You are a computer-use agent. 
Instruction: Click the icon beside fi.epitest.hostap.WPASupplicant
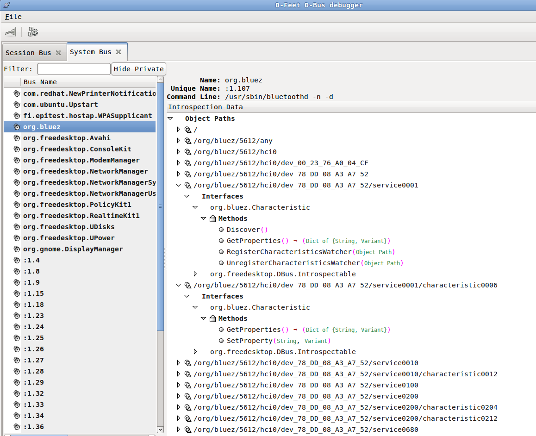click(17, 116)
